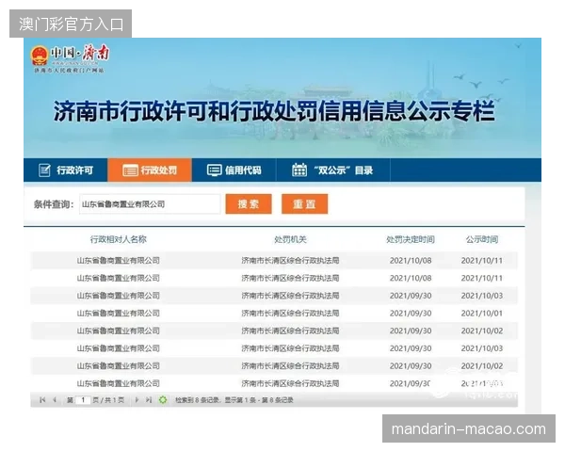Click the 处罚决定时间 column header

tap(411, 239)
